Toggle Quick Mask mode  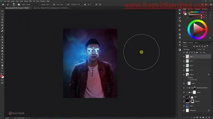[2, 80]
